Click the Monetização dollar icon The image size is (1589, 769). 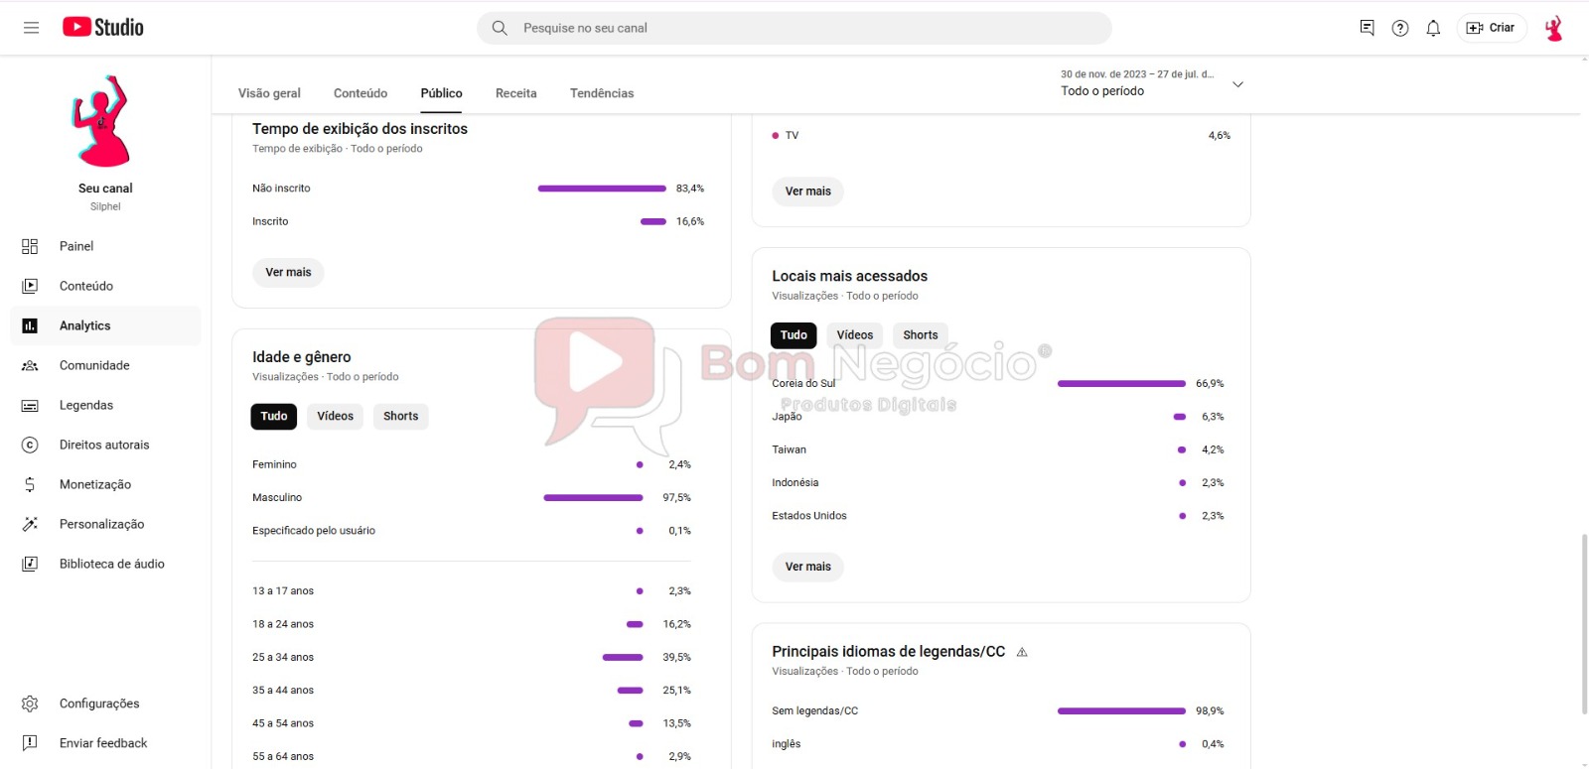[30, 484]
